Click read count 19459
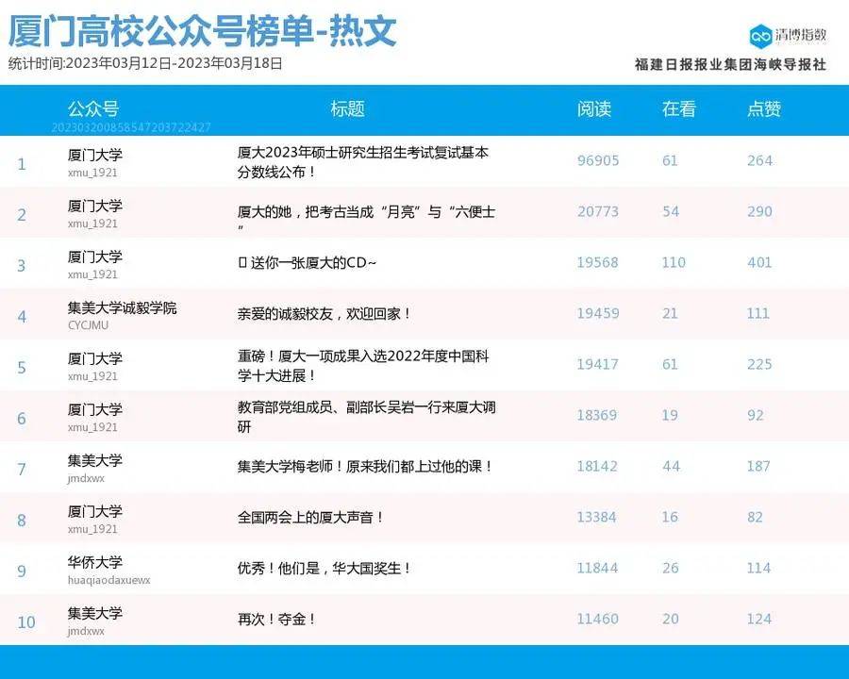Viewport: 849px width, 679px height. [x=598, y=313]
